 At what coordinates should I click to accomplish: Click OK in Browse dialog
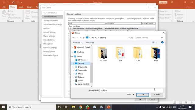click(143, 95)
